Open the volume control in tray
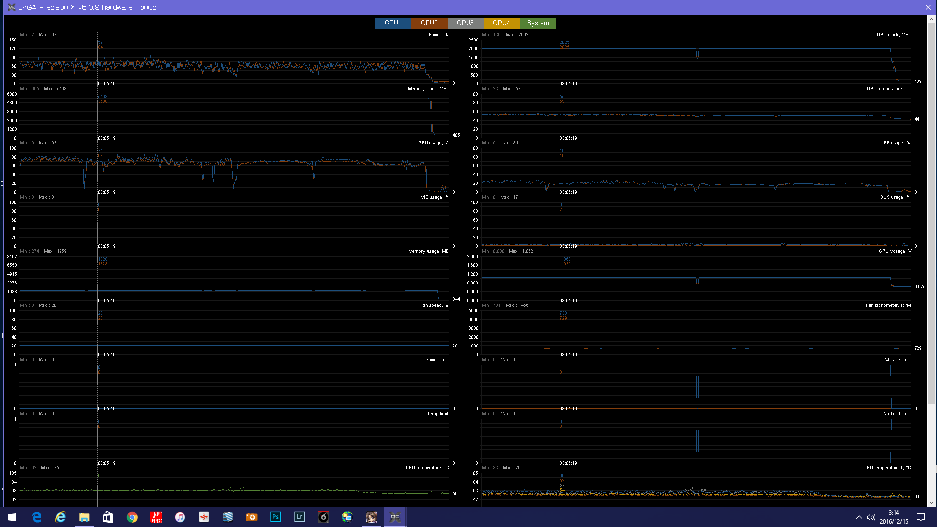937x527 pixels. [871, 517]
